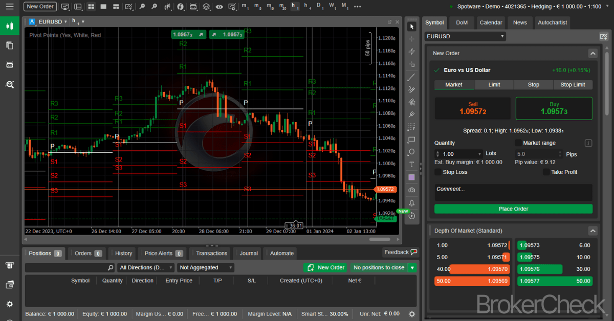The width and height of the screenshot is (614, 321).
Task: Select the rectangle drawing tool
Action: click(412, 140)
